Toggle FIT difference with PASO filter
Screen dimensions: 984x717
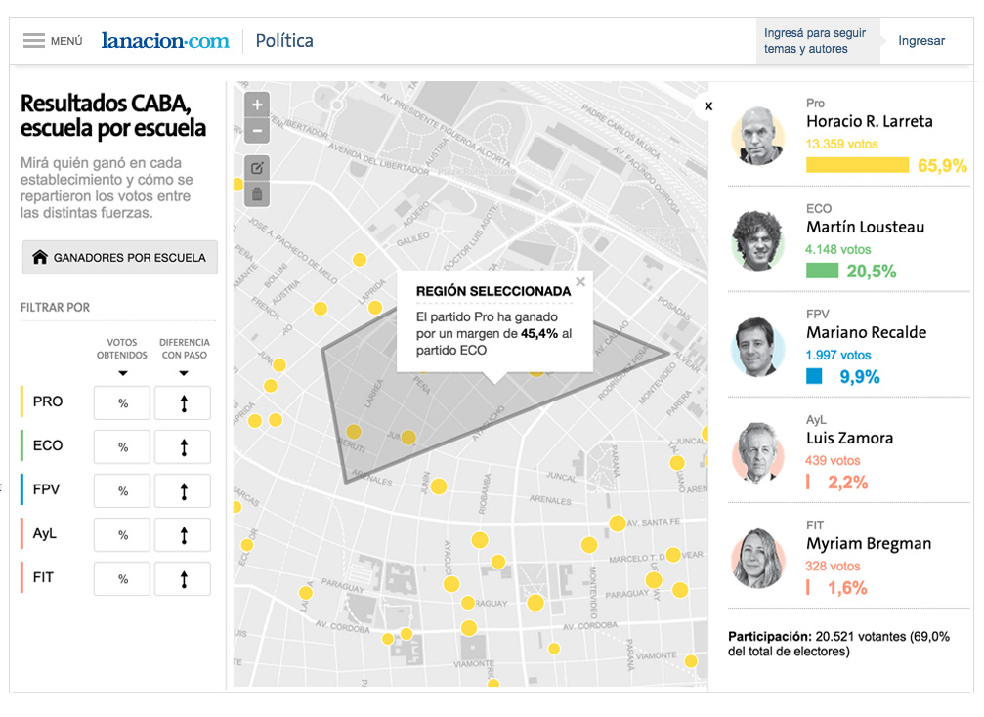pos(183,579)
